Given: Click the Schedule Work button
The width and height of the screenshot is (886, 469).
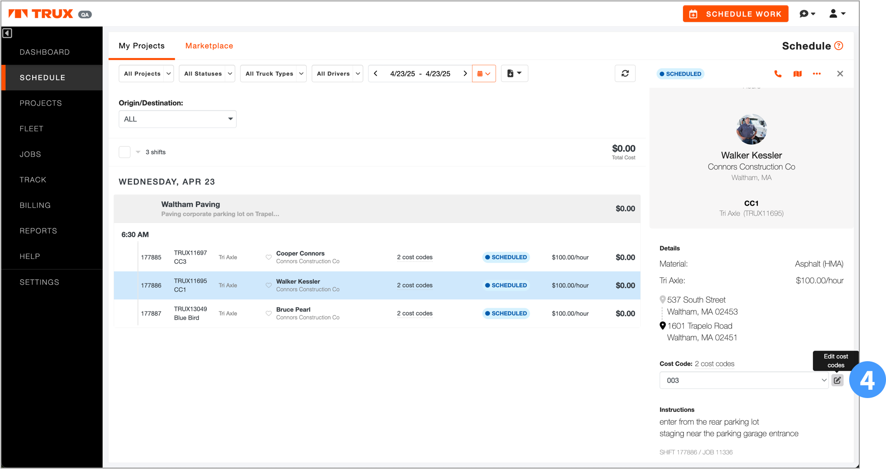Looking at the screenshot, I should 735,14.
